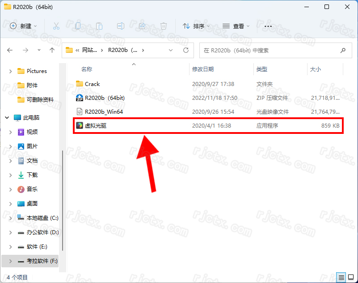Open the 查看 view menu

(x=236, y=26)
